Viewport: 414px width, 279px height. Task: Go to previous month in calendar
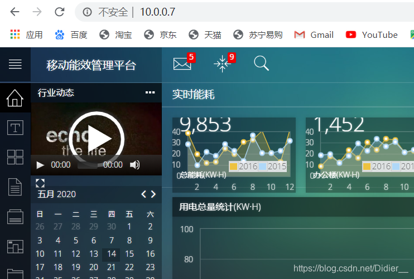click(x=143, y=194)
